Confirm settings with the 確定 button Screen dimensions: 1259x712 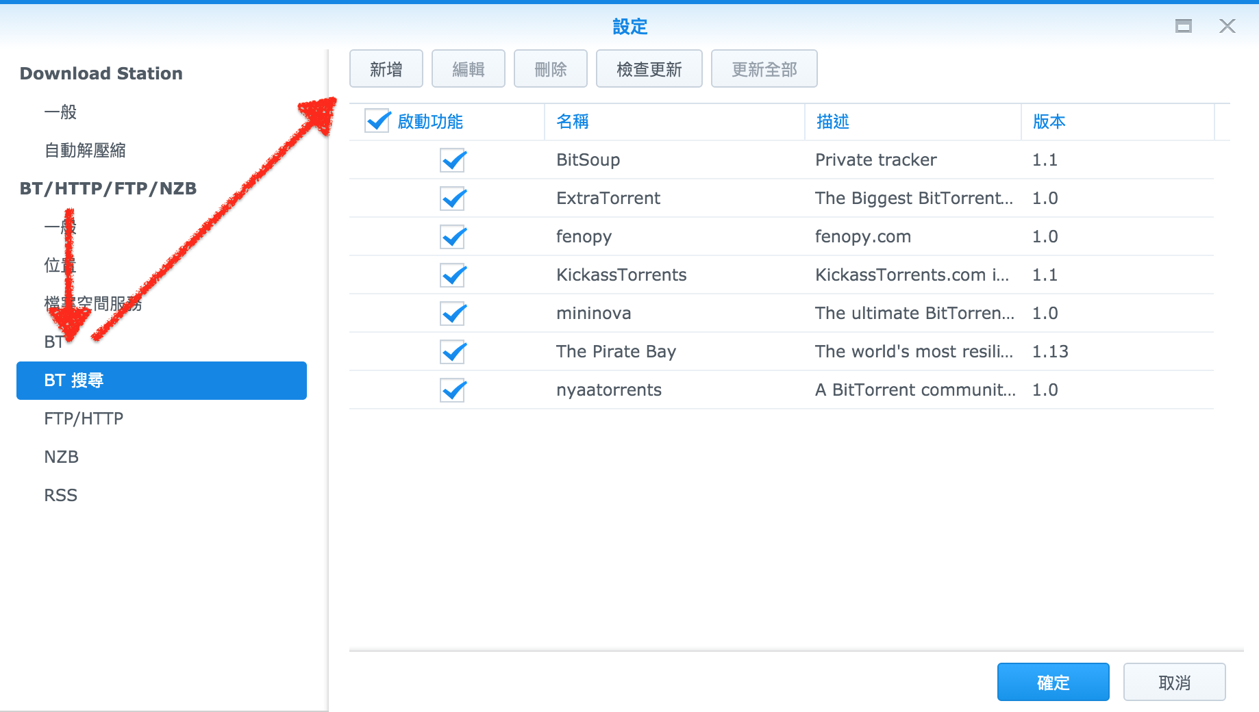1053,682
